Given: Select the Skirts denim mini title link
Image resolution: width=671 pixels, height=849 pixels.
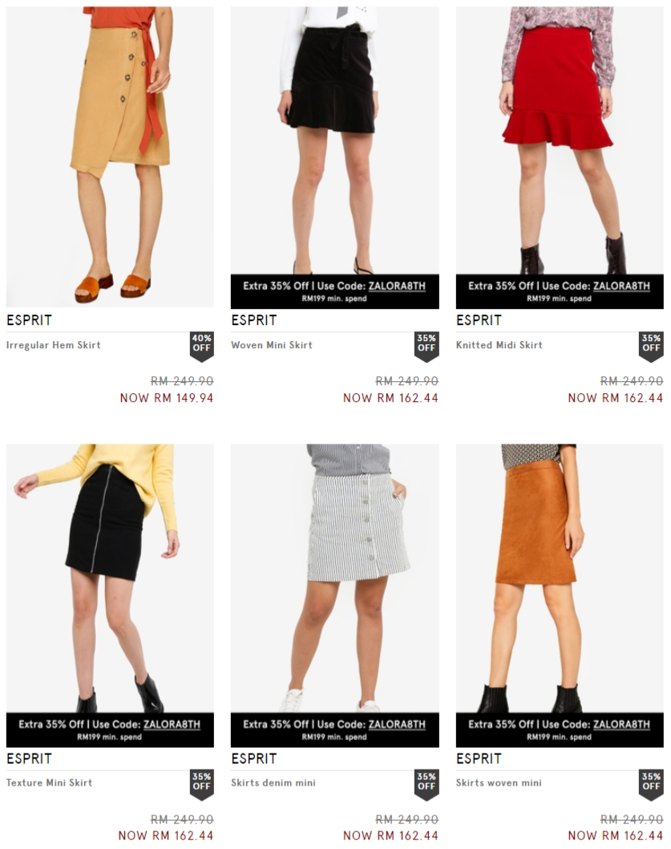Looking at the screenshot, I should click(x=273, y=782).
